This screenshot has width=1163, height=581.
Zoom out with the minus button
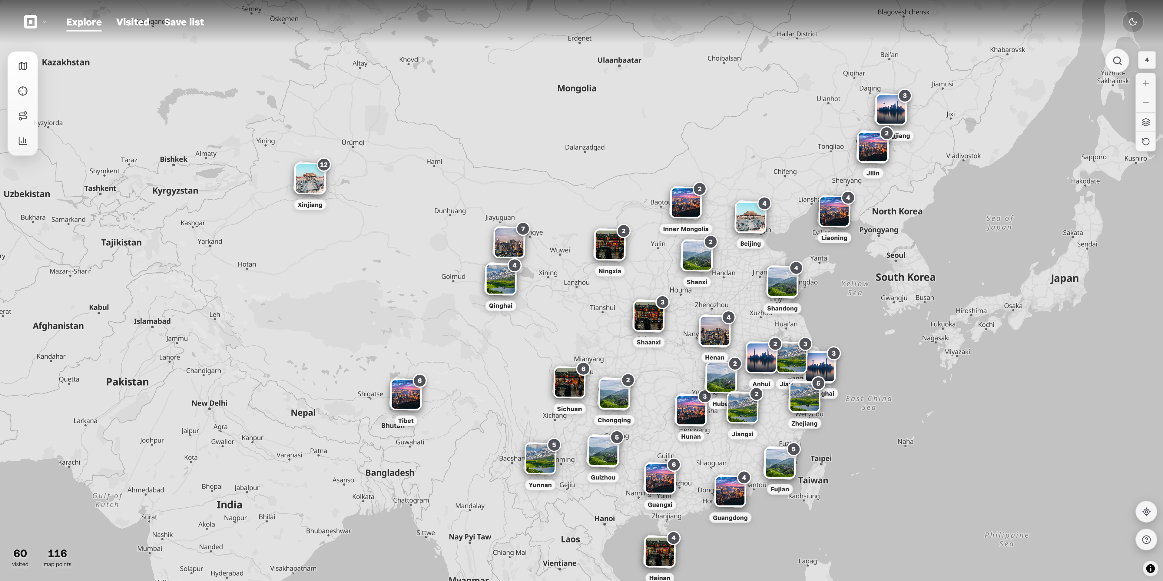(x=1146, y=103)
